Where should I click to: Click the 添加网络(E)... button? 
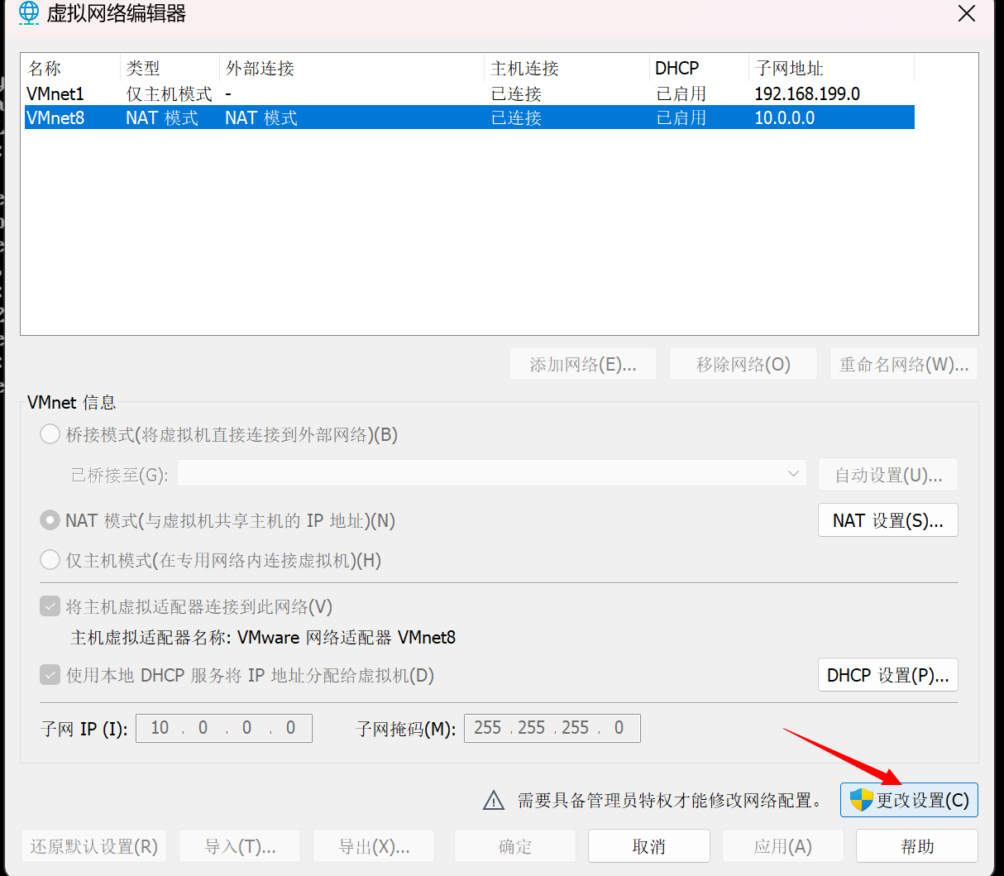(x=583, y=364)
